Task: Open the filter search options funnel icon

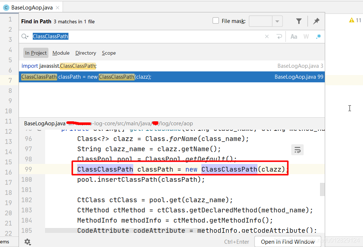Action: (x=299, y=21)
